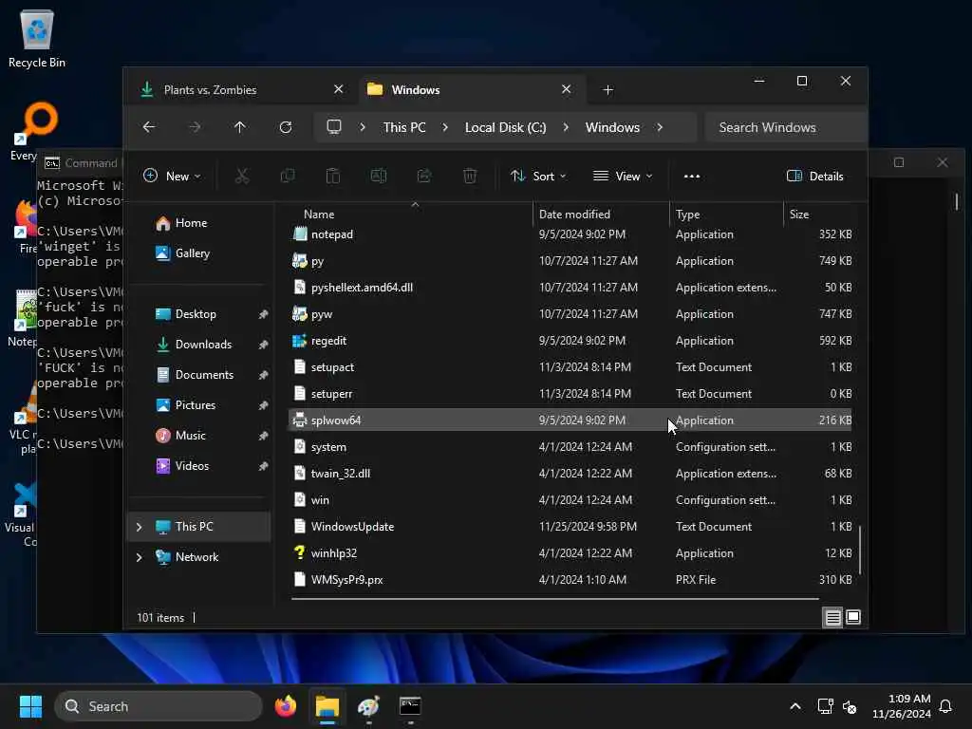The height and width of the screenshot is (729, 972).
Task: Navigate up one folder level
Action: click(x=240, y=127)
